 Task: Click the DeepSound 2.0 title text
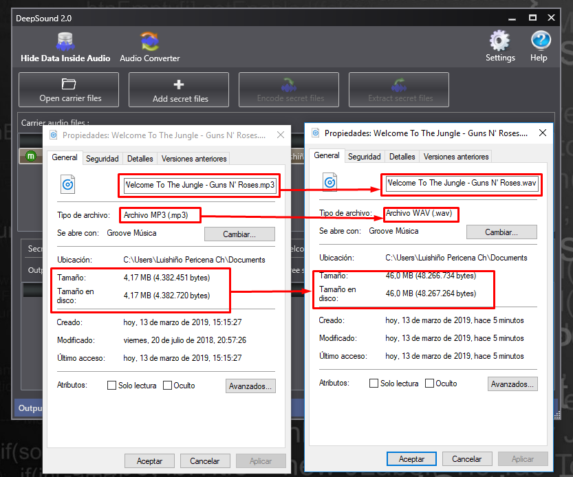[x=43, y=19]
